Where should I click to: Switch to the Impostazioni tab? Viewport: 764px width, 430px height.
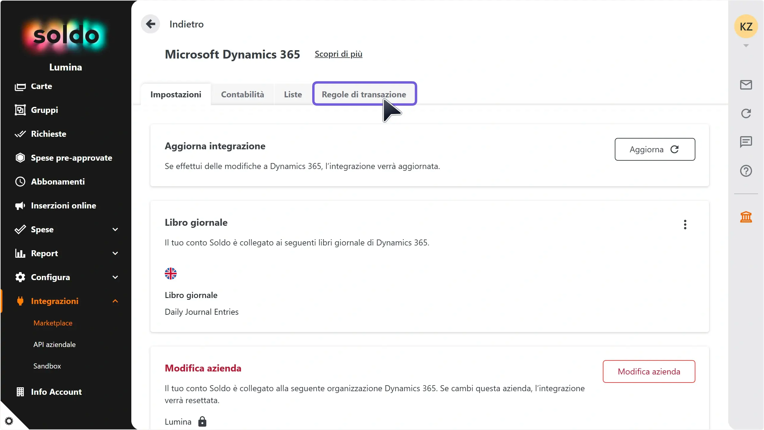(176, 94)
